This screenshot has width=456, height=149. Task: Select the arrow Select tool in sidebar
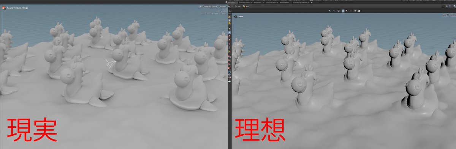[230, 28]
